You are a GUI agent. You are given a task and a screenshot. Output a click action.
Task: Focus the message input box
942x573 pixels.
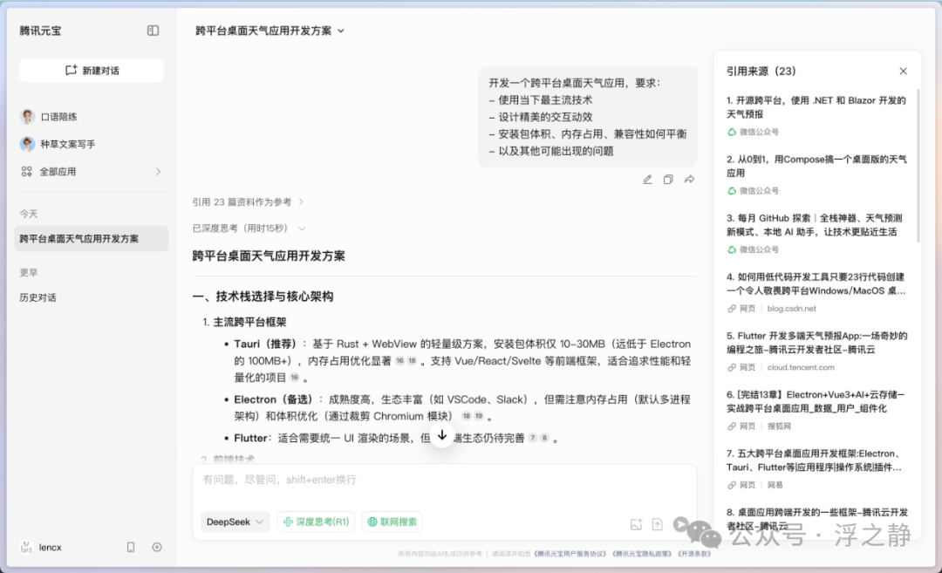click(x=445, y=480)
